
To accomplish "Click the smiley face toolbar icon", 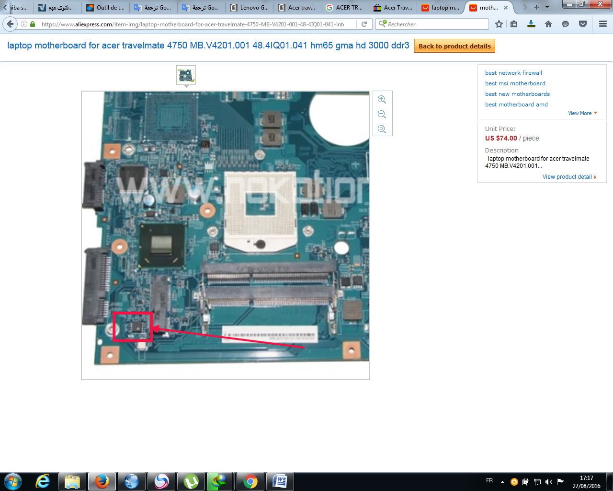I will [x=566, y=24].
